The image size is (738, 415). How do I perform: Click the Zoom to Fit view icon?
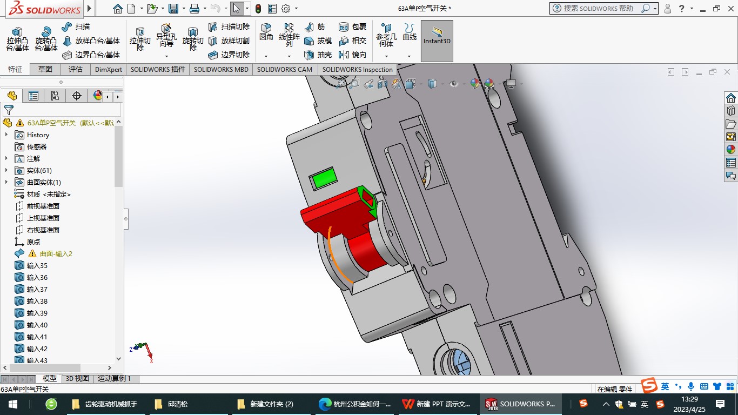click(340, 84)
